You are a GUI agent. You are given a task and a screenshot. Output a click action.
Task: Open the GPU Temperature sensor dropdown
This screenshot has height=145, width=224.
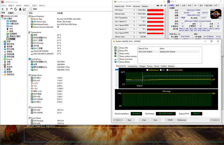pyautogui.click(x=134, y=18)
